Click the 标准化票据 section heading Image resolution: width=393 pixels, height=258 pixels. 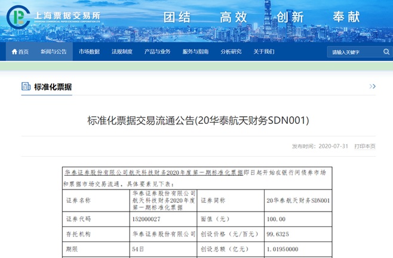click(53, 87)
